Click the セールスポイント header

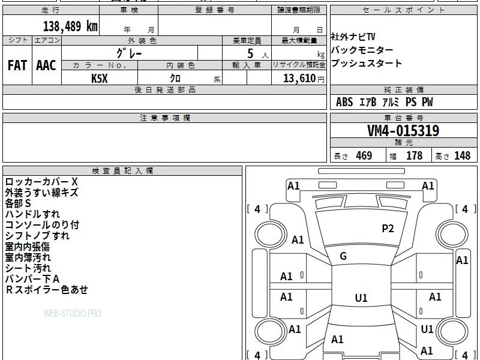pyautogui.click(x=403, y=10)
